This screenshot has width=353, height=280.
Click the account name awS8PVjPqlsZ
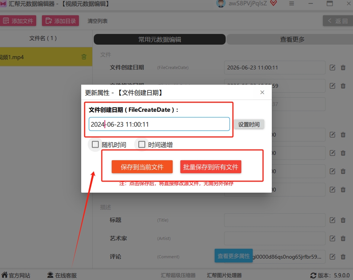pos(248,3)
